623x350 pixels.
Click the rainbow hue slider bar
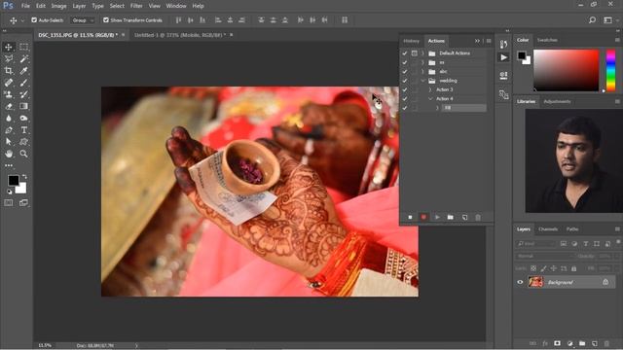(610, 70)
